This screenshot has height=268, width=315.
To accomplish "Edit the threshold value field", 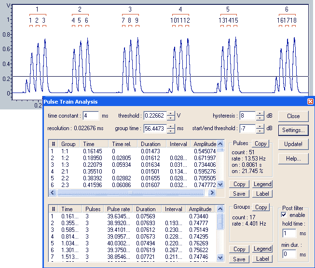I will click(155, 116).
